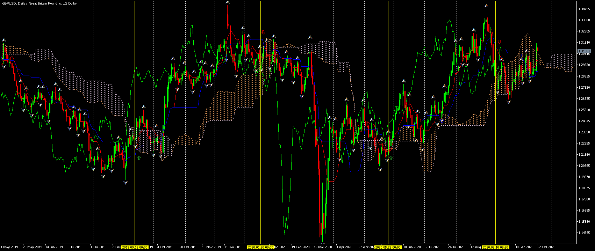The image size is (595, 251).
Task: Click the 4 Oct 2019 date label
Action: tap(165, 247)
